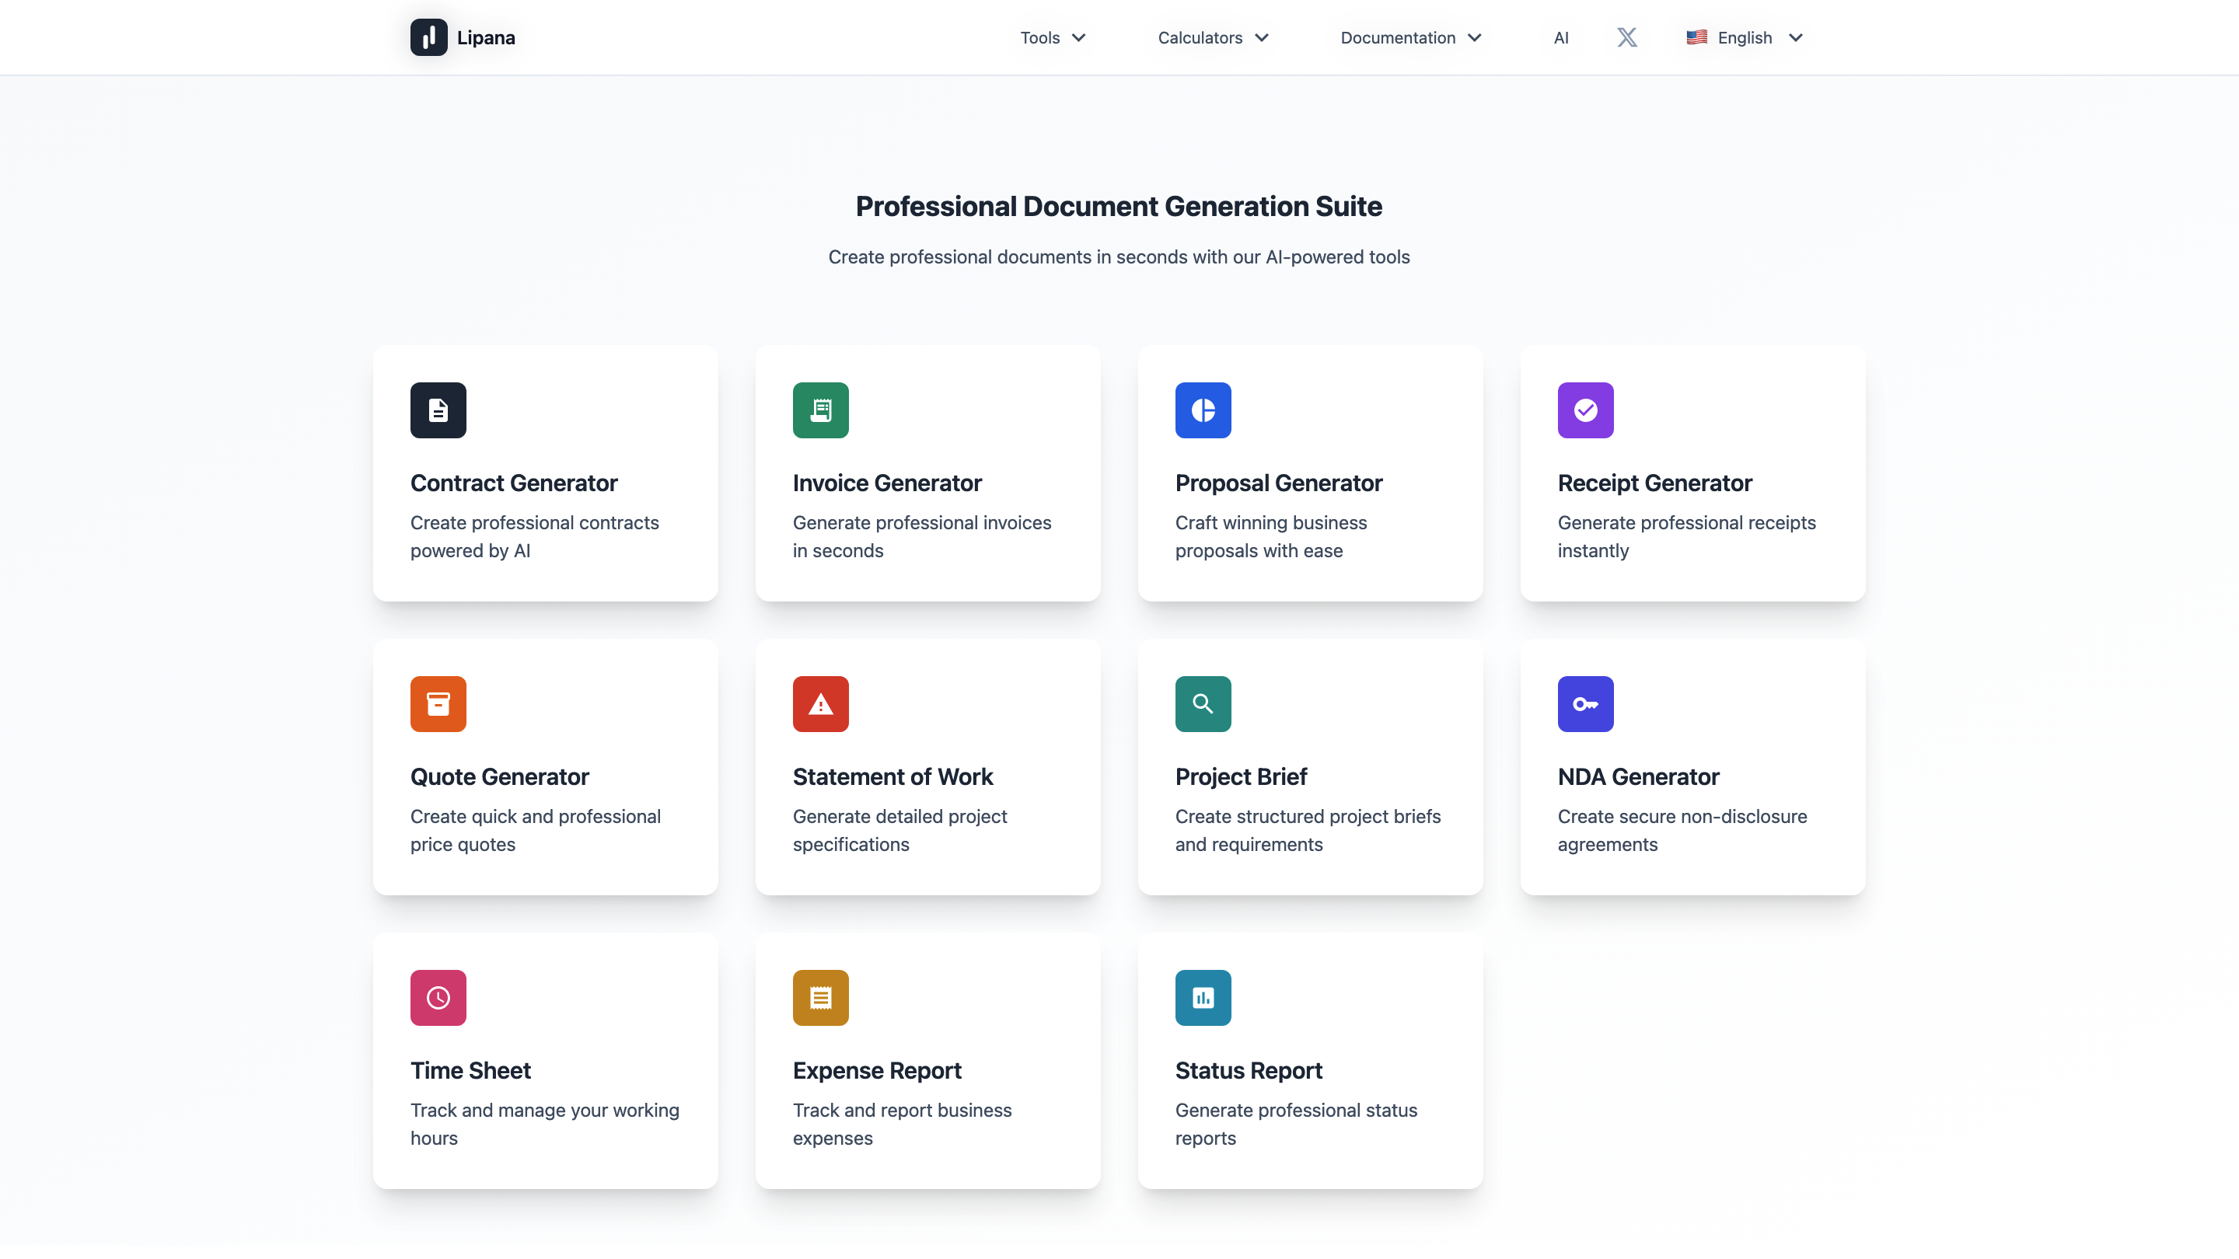Viewport: 2239px width, 1259px height.
Task: Open the X (Twitter) social link
Action: (1627, 37)
